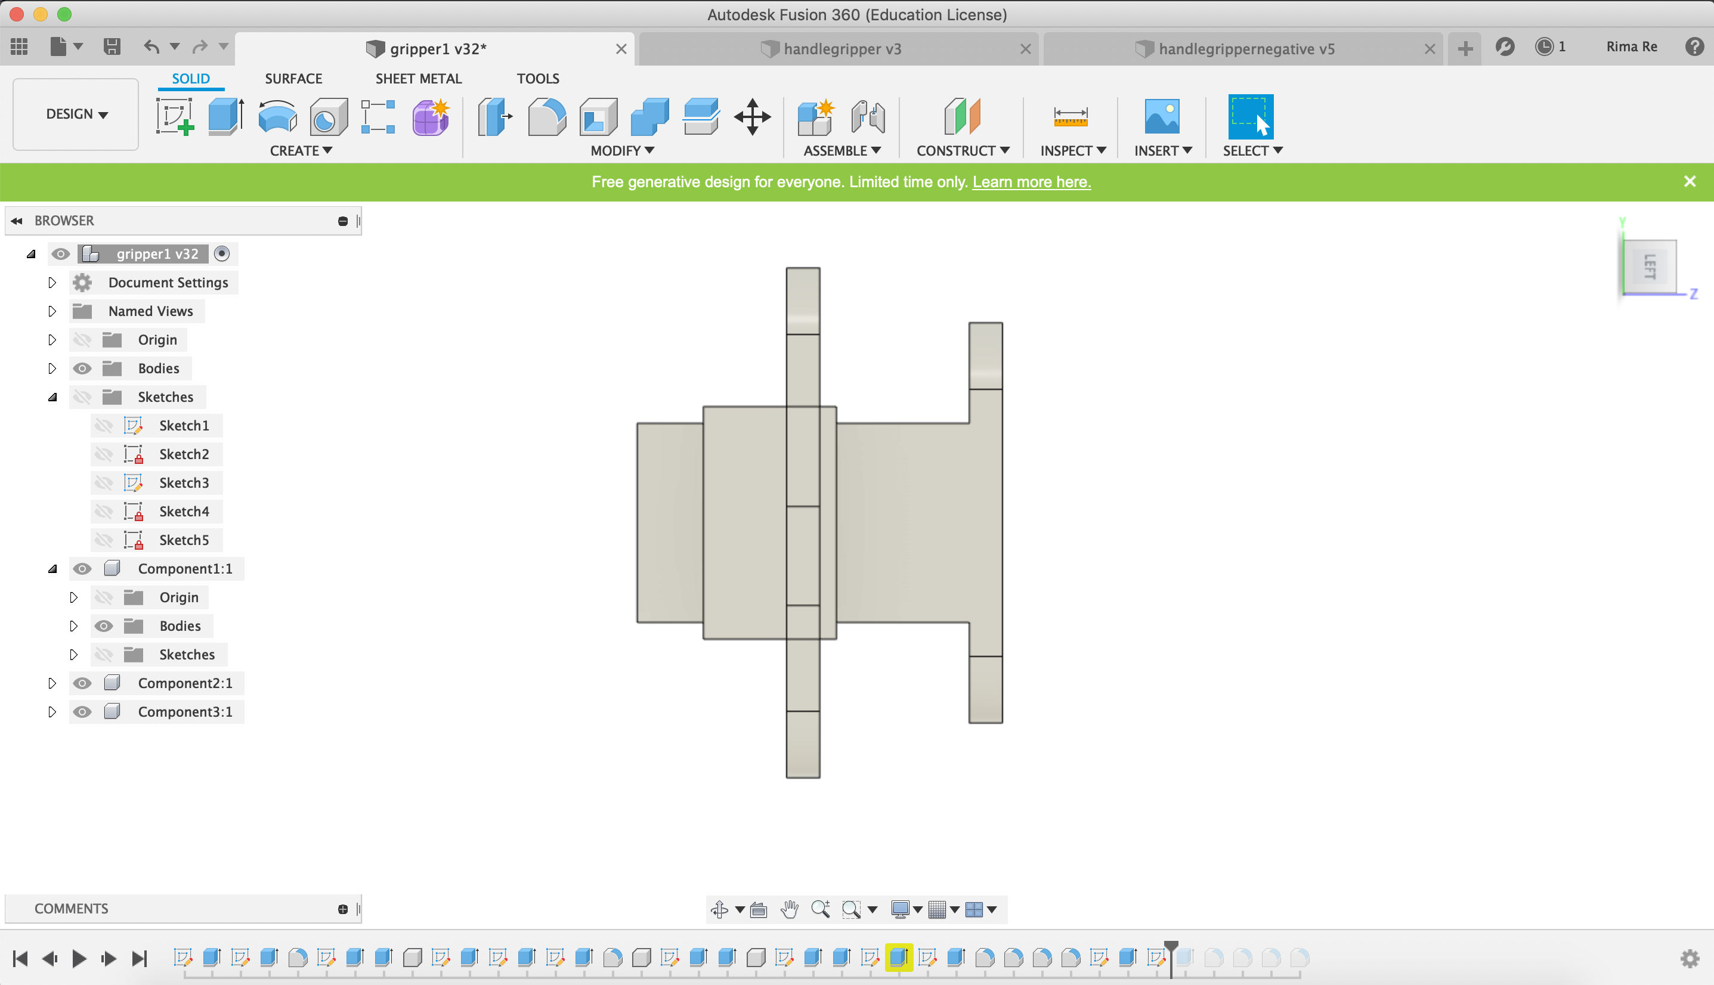
Task: Click the Joint tool icon
Action: (x=868, y=117)
